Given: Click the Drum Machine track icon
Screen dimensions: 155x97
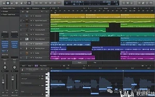Looking at the screenshot, I should (27, 39).
